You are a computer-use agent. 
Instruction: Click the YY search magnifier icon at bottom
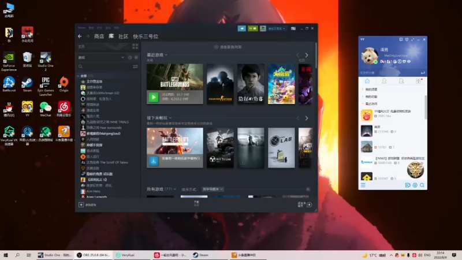pyautogui.click(x=422, y=185)
